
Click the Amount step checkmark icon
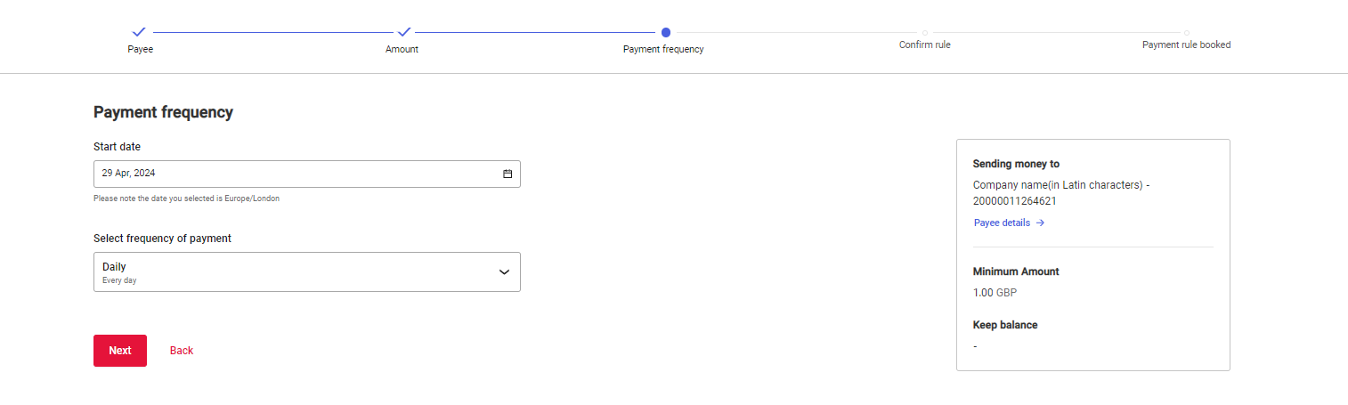pyautogui.click(x=403, y=32)
